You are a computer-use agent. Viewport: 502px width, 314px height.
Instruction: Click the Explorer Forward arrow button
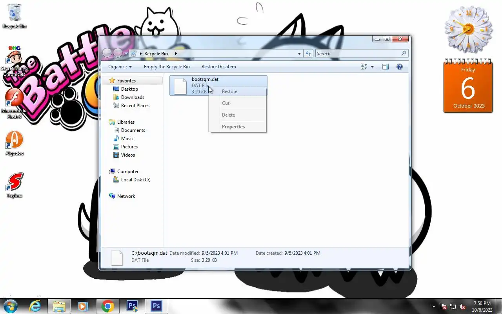pos(118,53)
